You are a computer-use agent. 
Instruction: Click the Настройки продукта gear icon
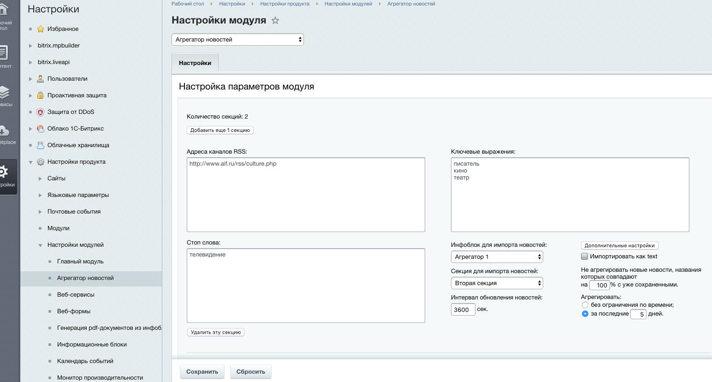point(41,162)
